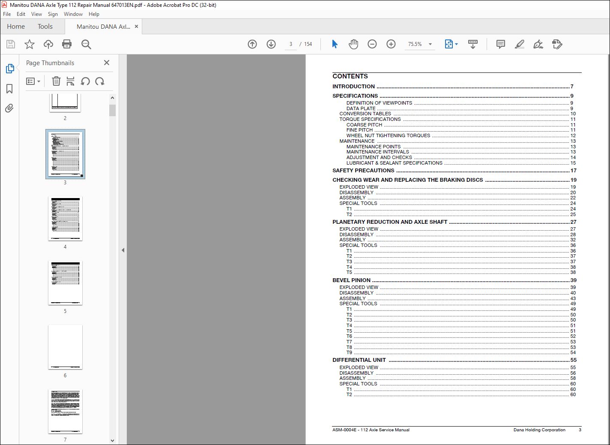
Task: Rotate page counterclockwise
Action: [x=85, y=81]
